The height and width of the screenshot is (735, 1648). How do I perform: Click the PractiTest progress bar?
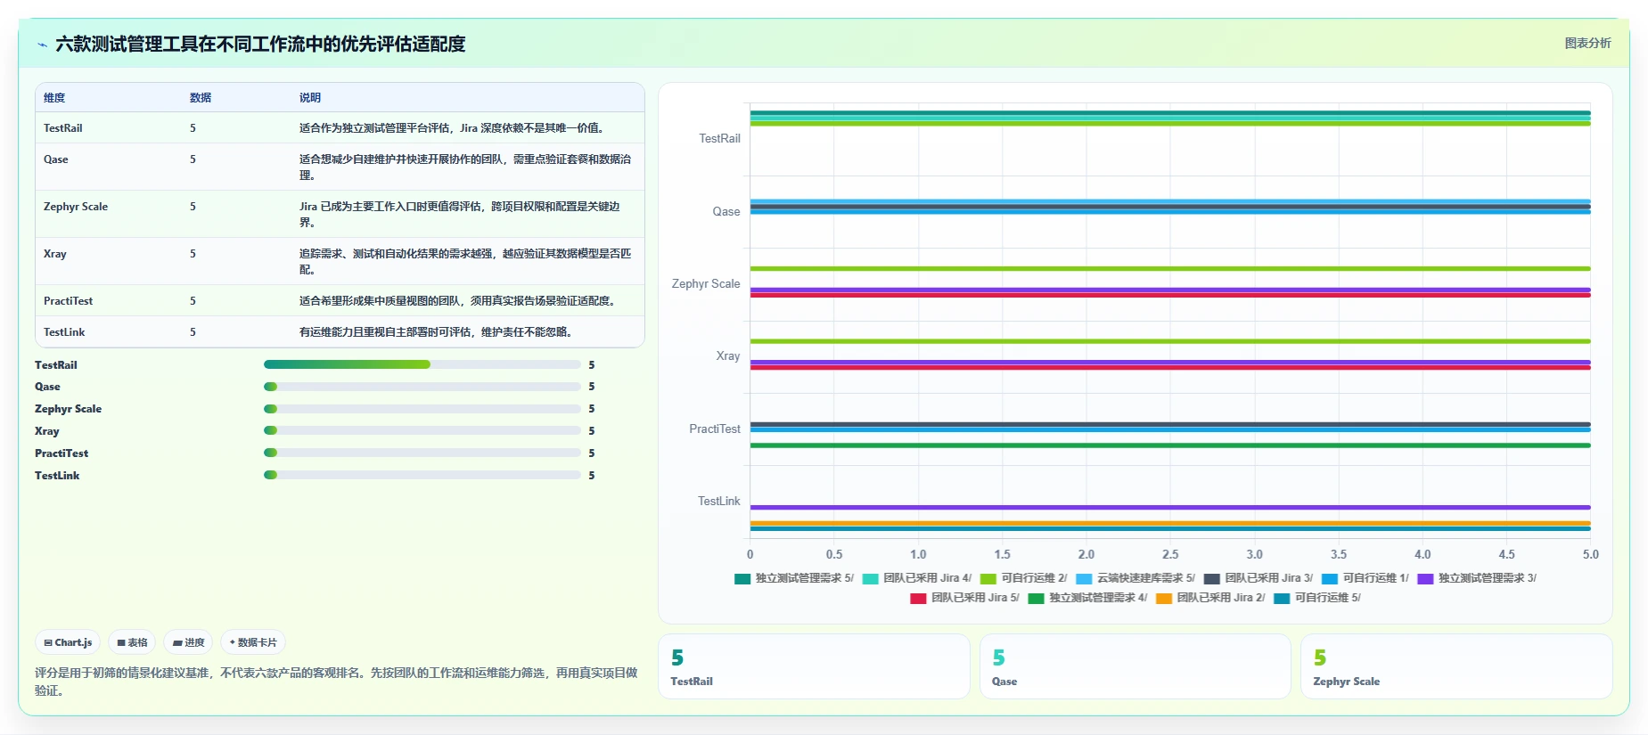pyautogui.click(x=422, y=453)
